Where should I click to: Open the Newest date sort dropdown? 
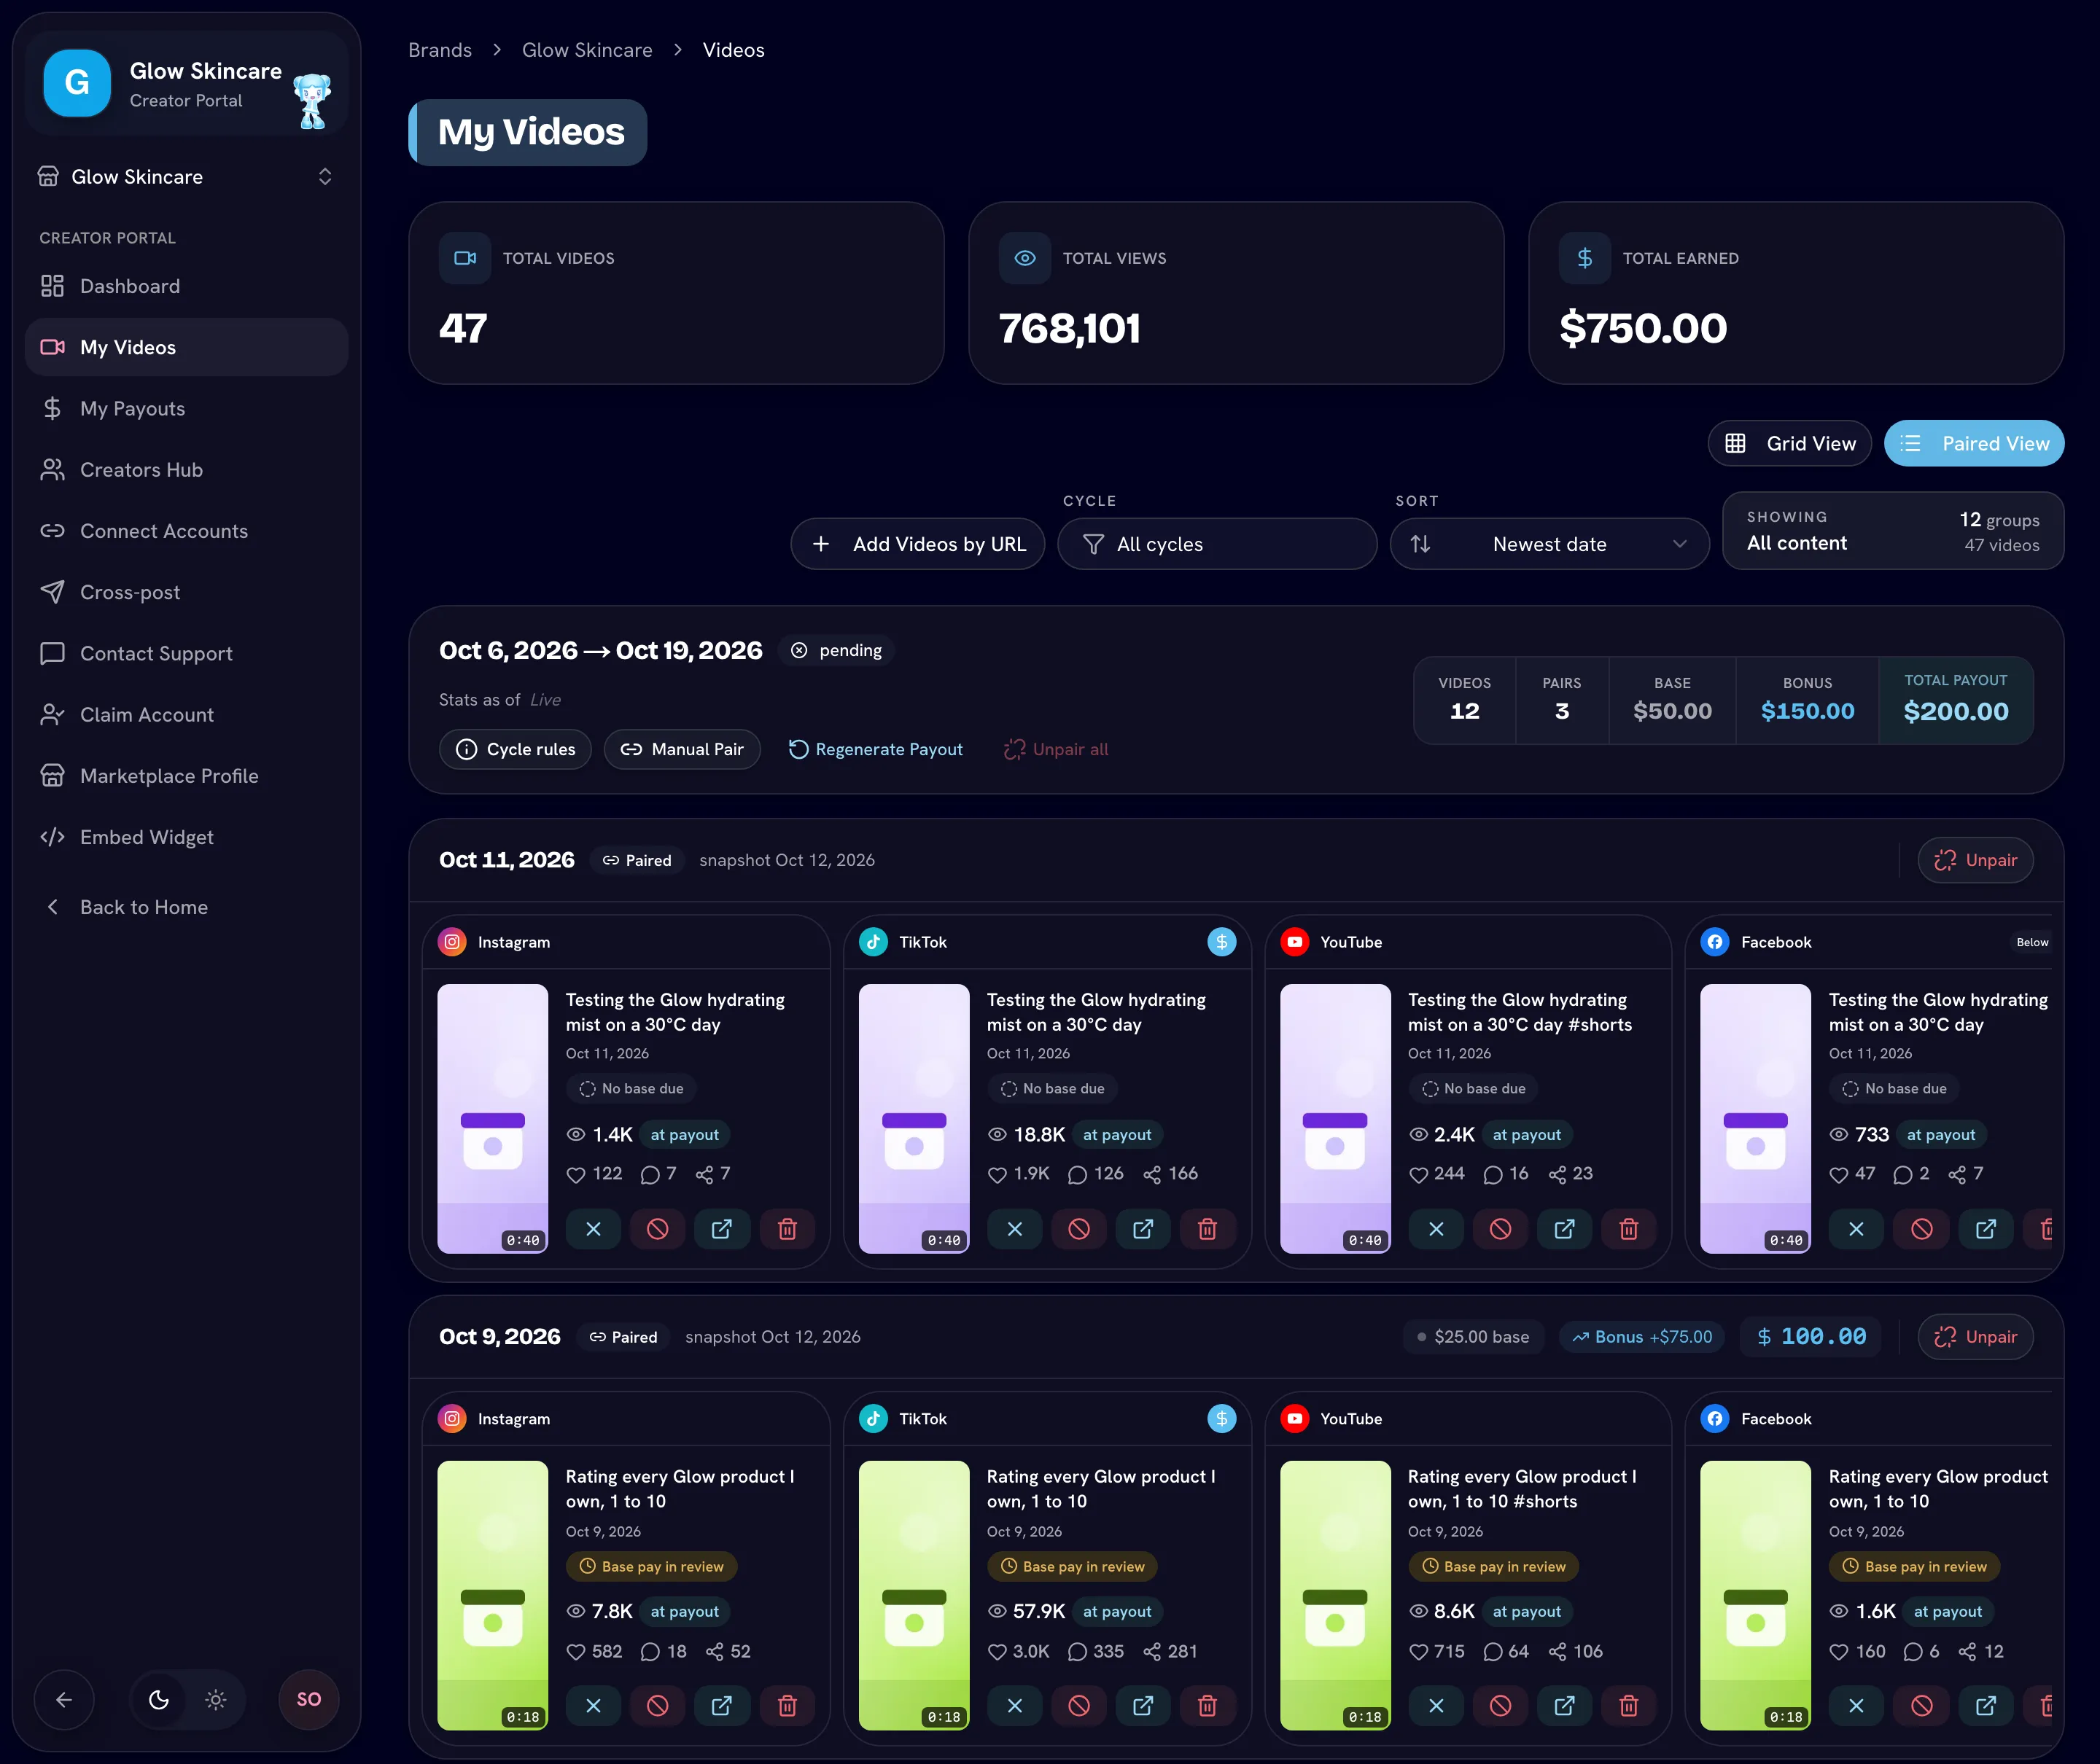click(1549, 544)
